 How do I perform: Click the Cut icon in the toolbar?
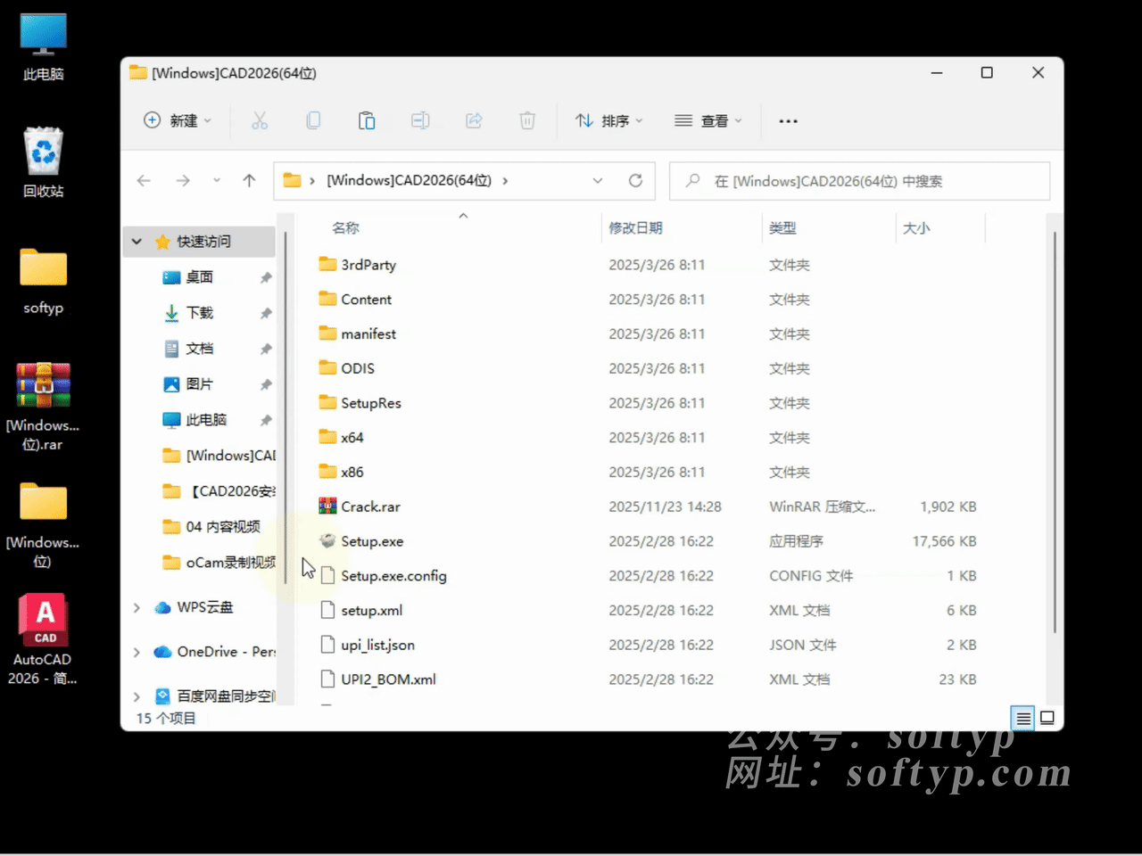point(260,120)
